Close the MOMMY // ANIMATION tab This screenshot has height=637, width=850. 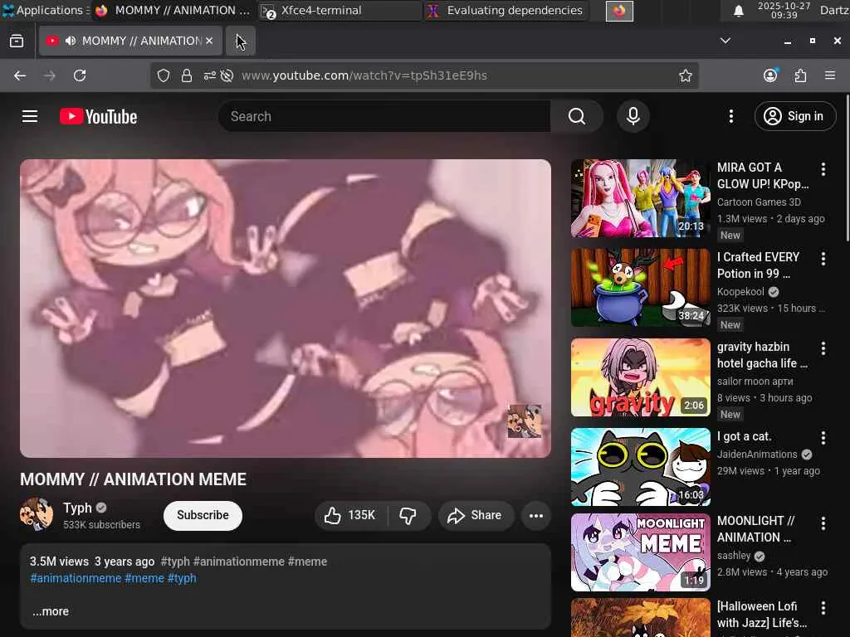[209, 41]
